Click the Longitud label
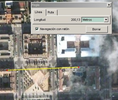 (x=40, y=20)
